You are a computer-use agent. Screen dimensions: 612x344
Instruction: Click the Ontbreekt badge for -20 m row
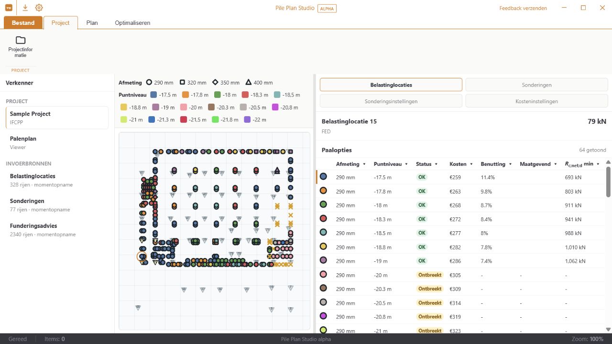click(430, 275)
